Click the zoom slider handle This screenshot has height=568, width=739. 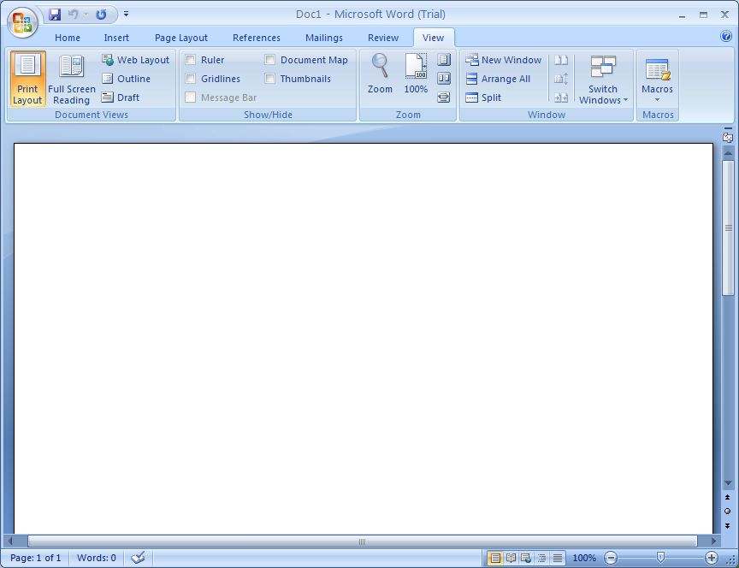click(660, 558)
